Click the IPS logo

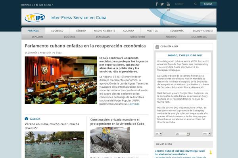pyautogui.click(x=35, y=18)
